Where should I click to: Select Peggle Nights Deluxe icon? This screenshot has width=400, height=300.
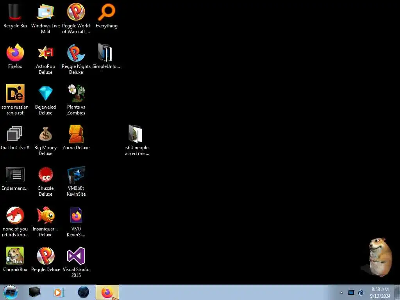pyautogui.click(x=76, y=53)
